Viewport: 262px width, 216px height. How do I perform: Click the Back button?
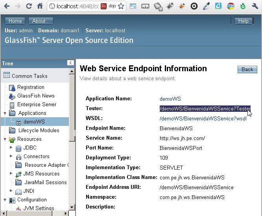click(247, 69)
